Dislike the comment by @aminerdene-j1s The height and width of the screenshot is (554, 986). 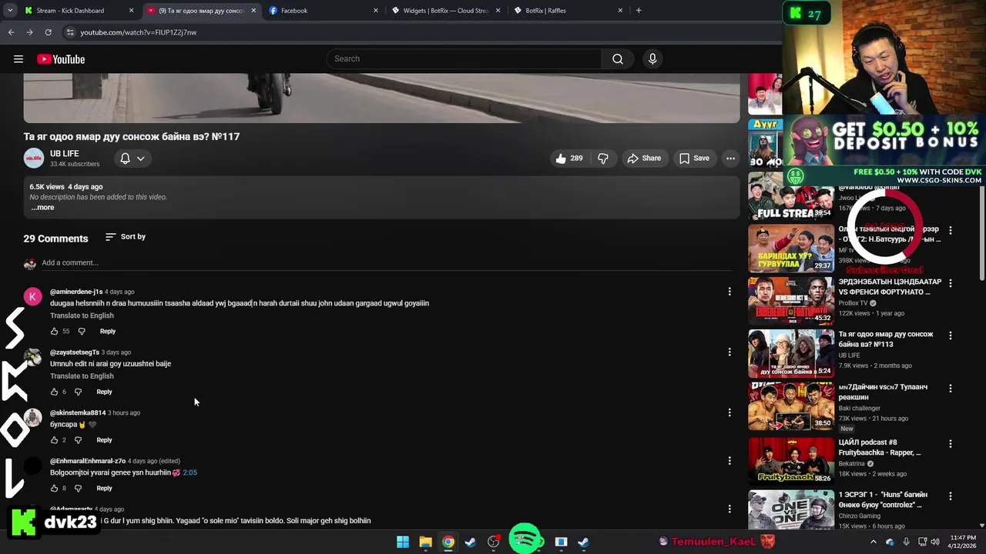coord(82,332)
